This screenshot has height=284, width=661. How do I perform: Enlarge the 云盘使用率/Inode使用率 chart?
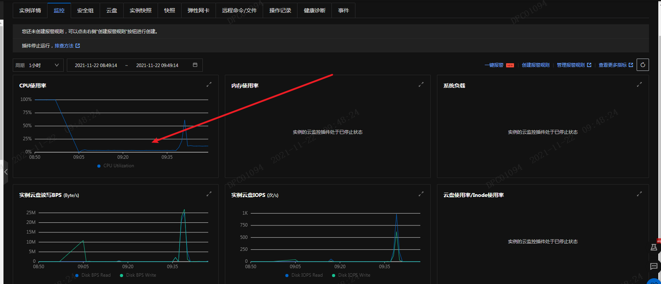tap(639, 194)
